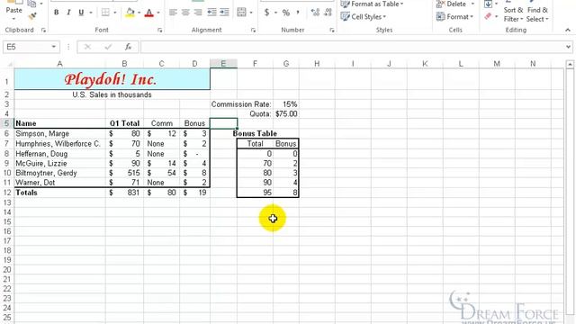Open Font settings dialog launcher
Screen dimensions: 576x324
click(x=160, y=30)
